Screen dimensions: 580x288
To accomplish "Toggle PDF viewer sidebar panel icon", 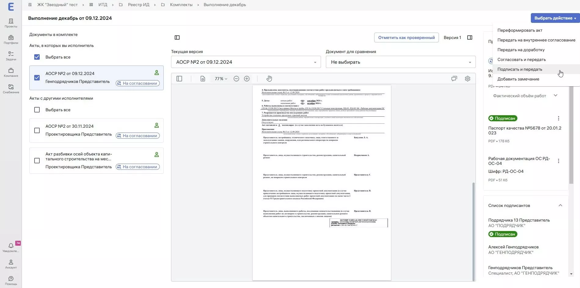I will pyautogui.click(x=179, y=79).
